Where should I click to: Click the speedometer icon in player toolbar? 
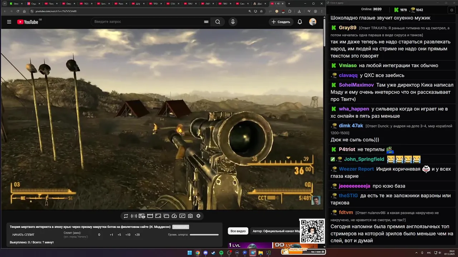coord(174,216)
